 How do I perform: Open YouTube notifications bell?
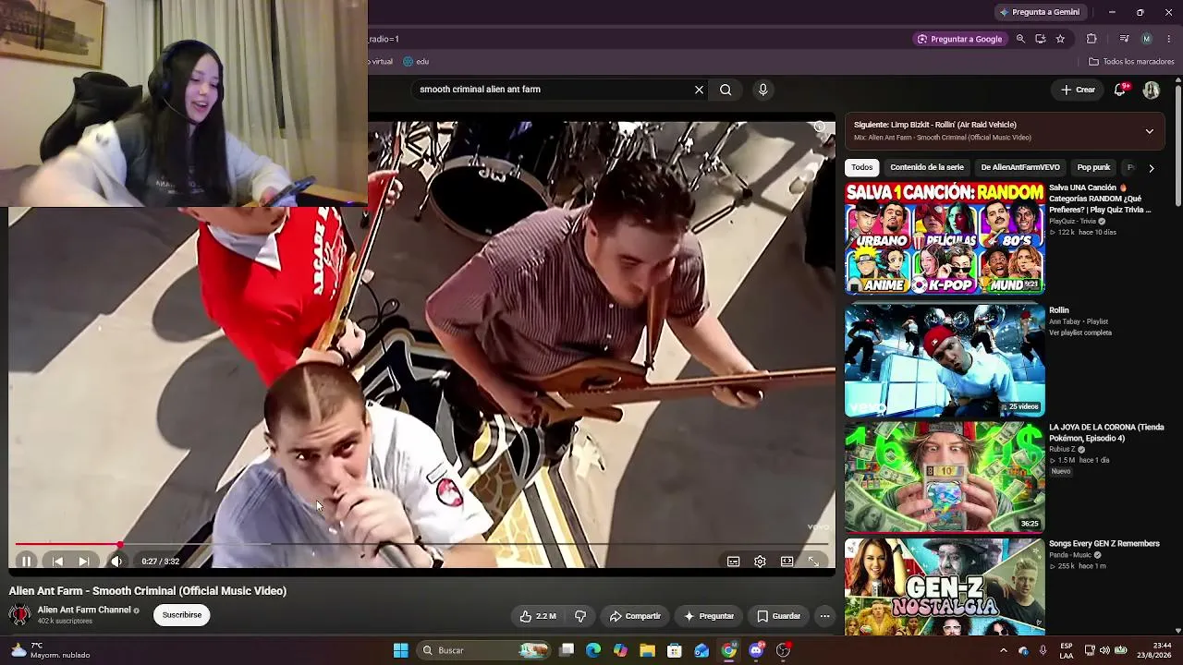tap(1120, 90)
